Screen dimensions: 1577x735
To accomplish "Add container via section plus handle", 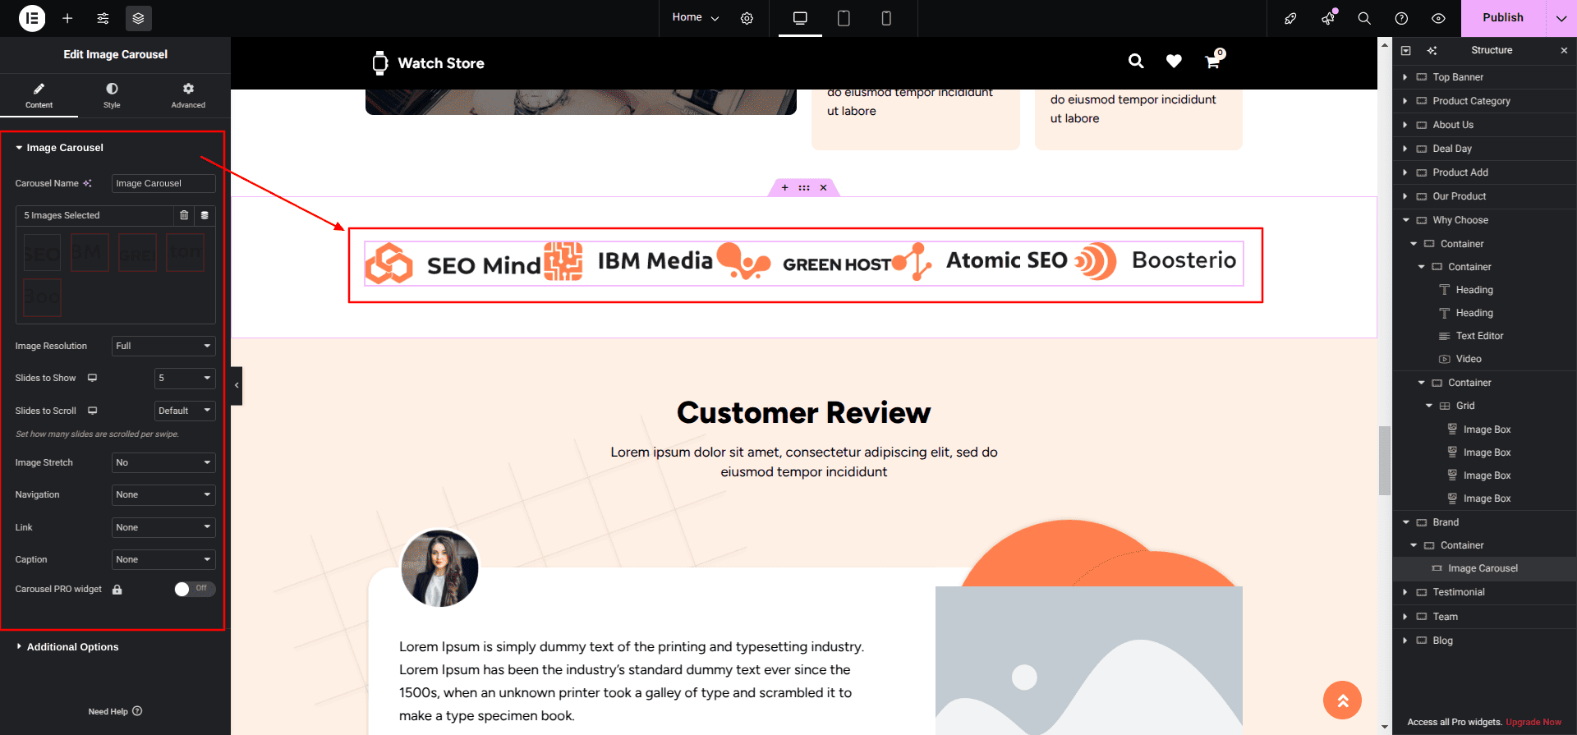I will (784, 188).
